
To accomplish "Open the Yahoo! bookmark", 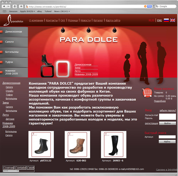I will click(48, 11).
